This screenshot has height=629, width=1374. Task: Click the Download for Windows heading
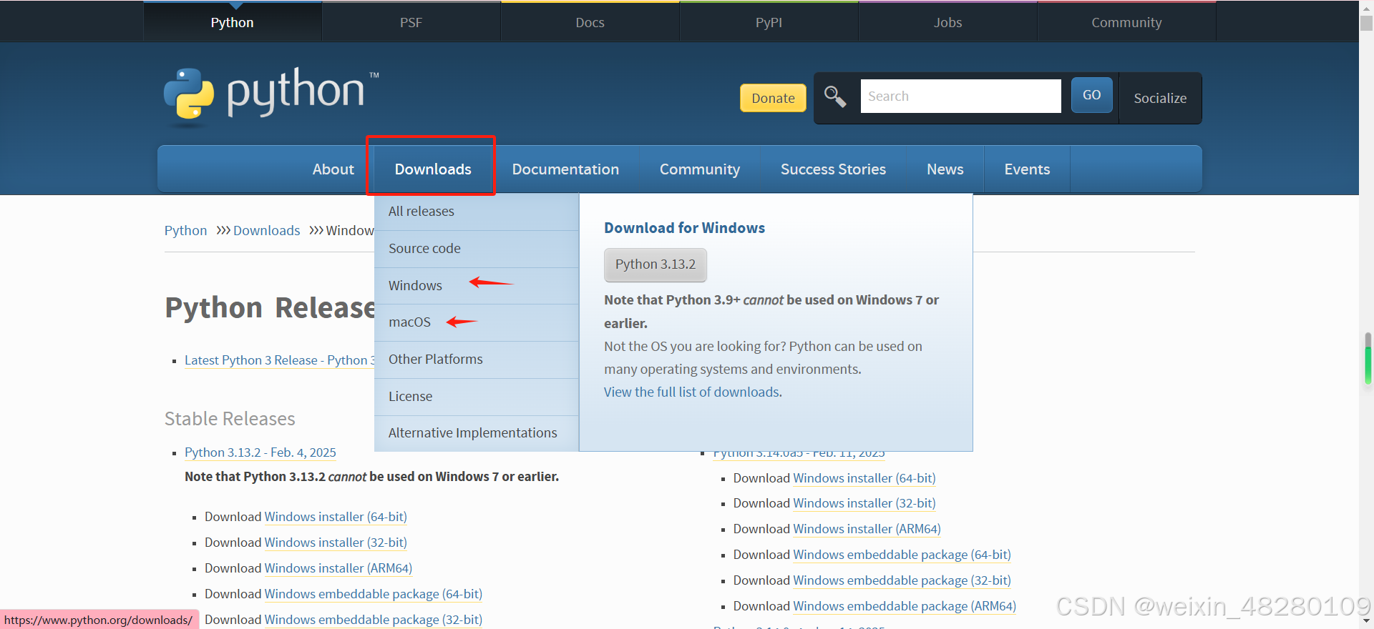point(684,228)
